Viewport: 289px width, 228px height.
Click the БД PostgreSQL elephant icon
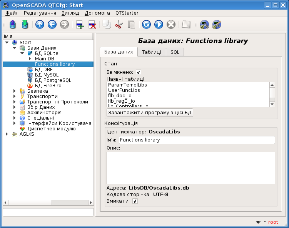coord(30,80)
